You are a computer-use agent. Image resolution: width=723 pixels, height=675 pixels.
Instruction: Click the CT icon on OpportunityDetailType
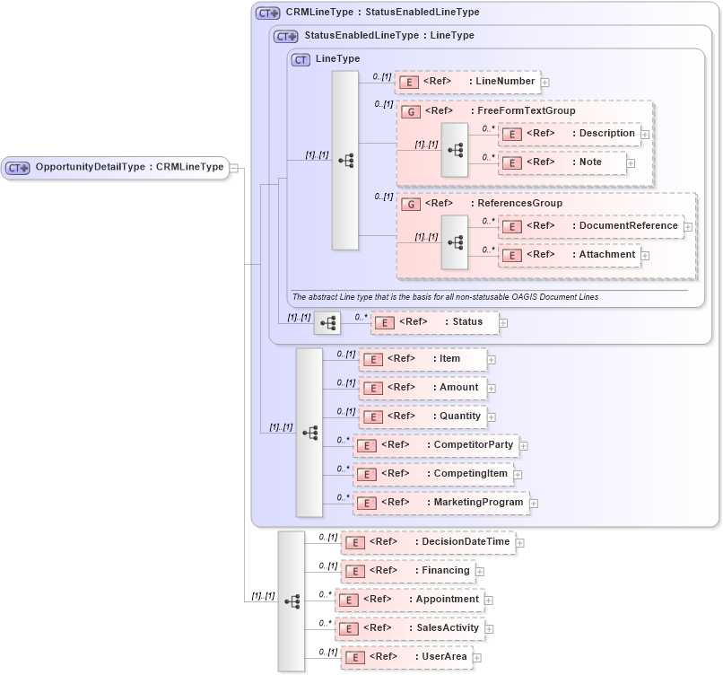[x=16, y=167]
